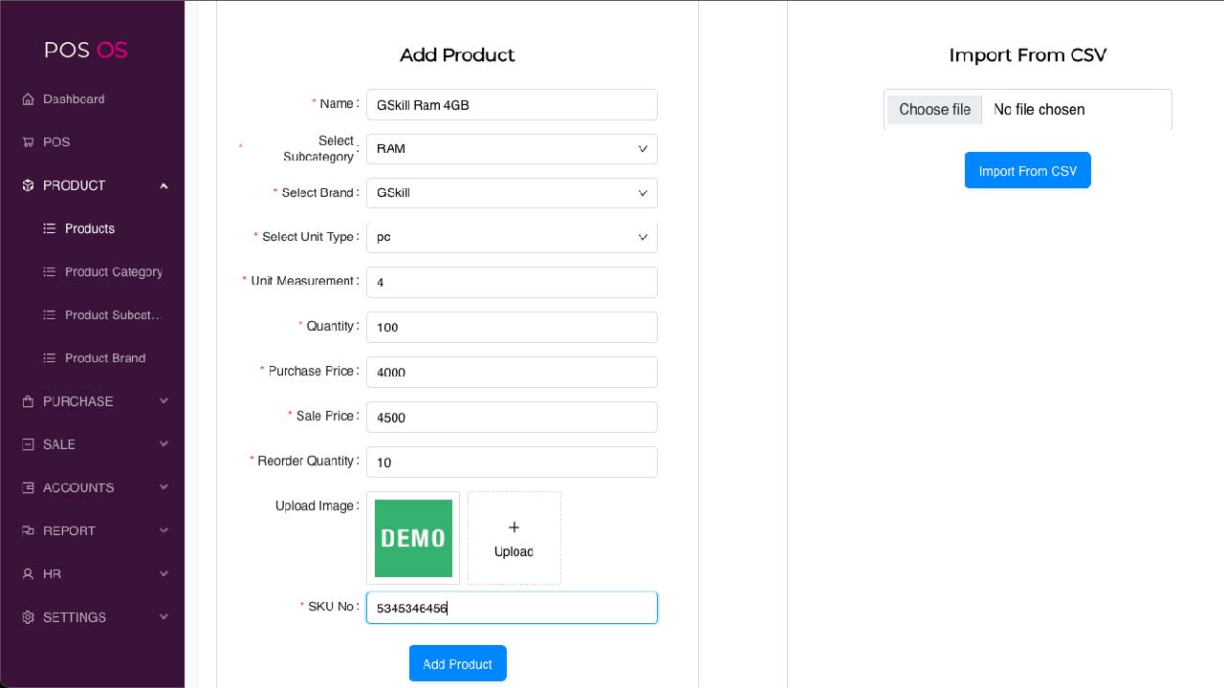Click the SETTINGS gear icon
Viewport: 1224px width, 688px height.
coord(28,617)
